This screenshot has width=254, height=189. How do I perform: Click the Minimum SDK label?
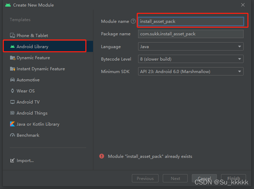115,71
